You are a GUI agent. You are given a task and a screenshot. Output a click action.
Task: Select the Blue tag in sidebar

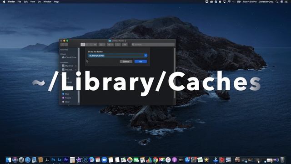point(65,94)
